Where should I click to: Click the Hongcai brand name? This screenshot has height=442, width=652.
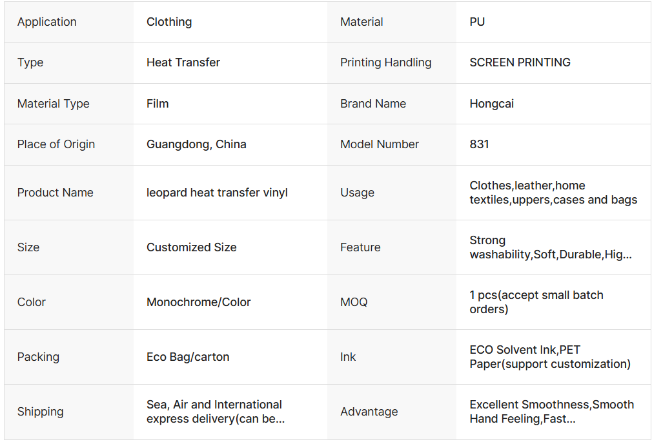coord(492,104)
